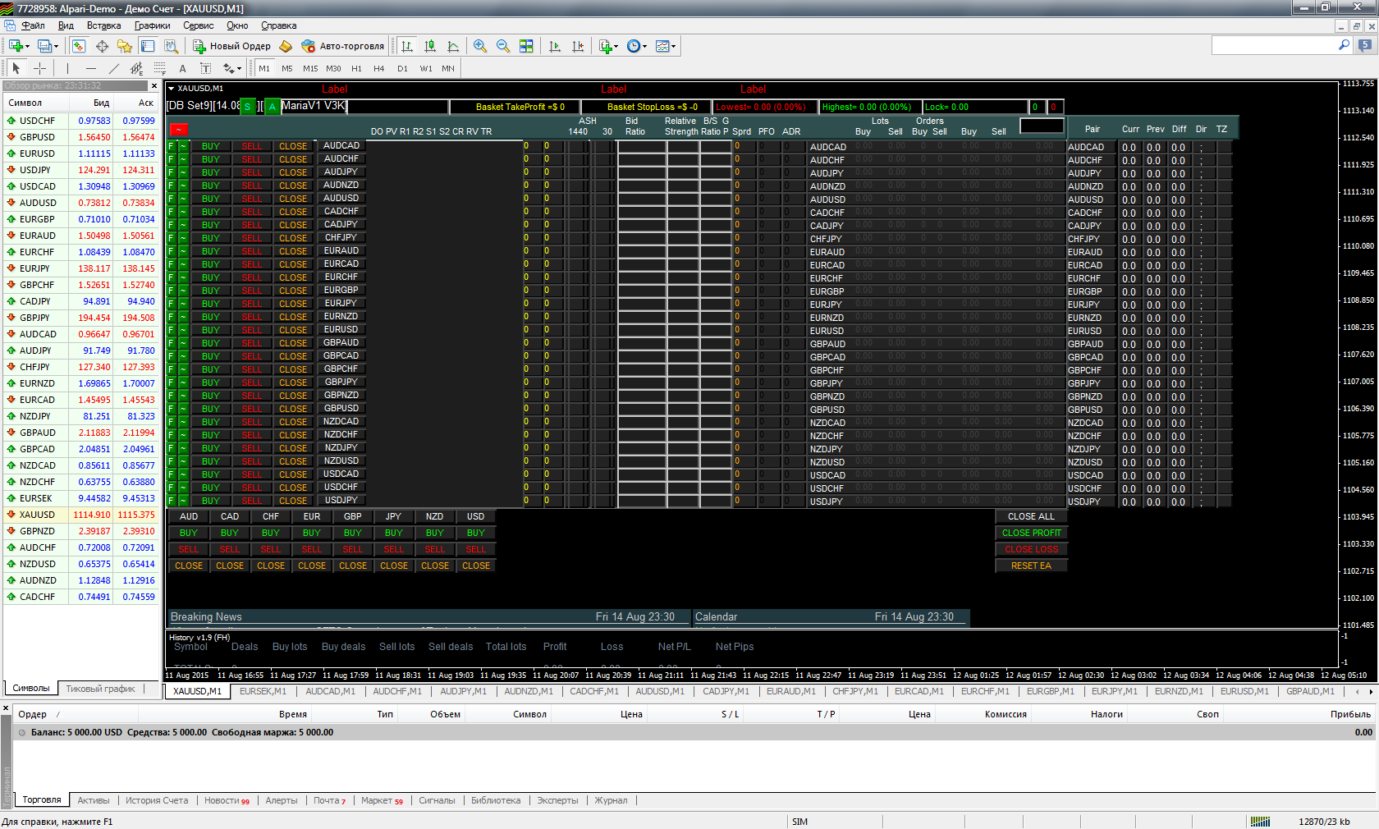The image size is (1379, 829).
Task: Click the red tilde button
Action: (179, 129)
